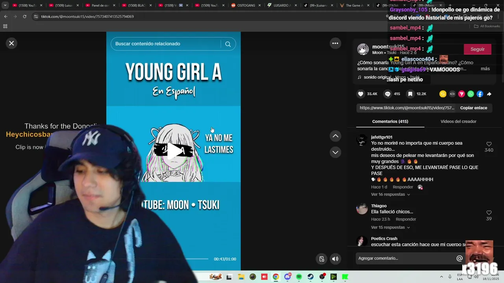
Task: Open File Explorer from the taskbar
Action: [x=241, y=277]
